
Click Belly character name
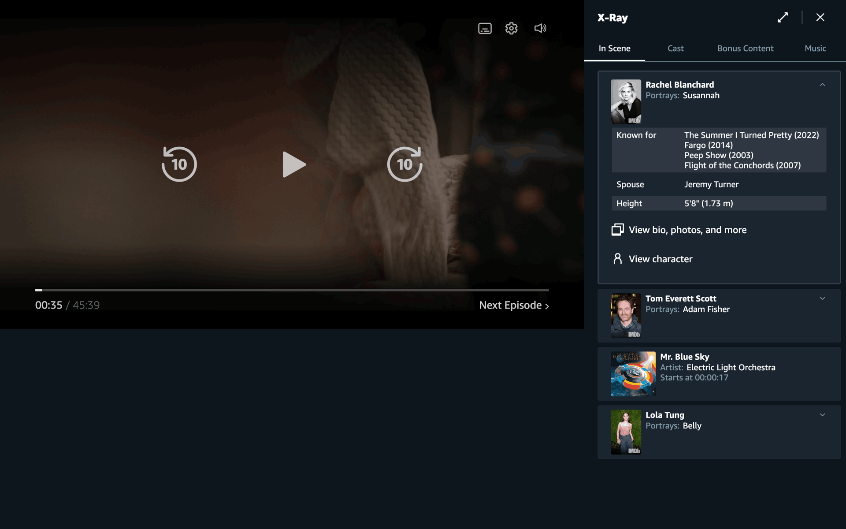[x=692, y=425]
